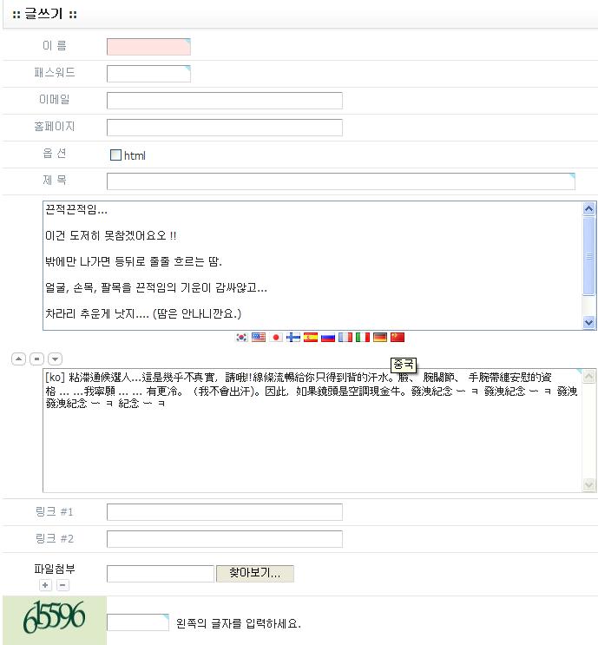
Task: Click translation box scrollbar up arrow
Action: (589, 376)
